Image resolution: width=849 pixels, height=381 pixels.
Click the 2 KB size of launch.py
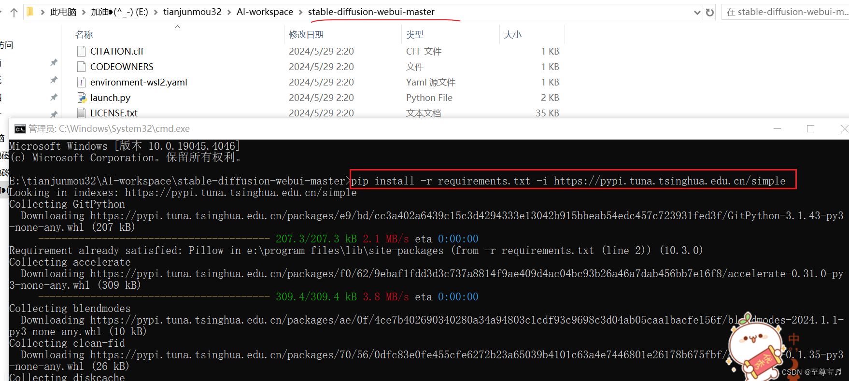click(550, 98)
